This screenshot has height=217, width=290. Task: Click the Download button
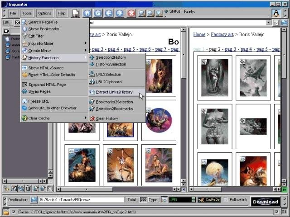point(265,202)
